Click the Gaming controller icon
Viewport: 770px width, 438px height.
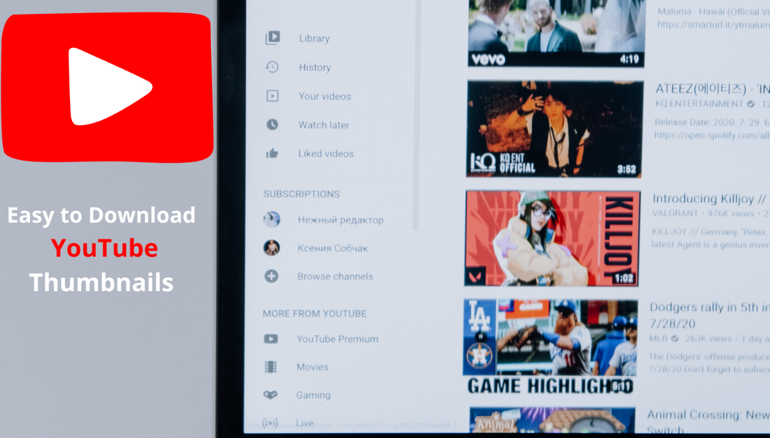[270, 395]
